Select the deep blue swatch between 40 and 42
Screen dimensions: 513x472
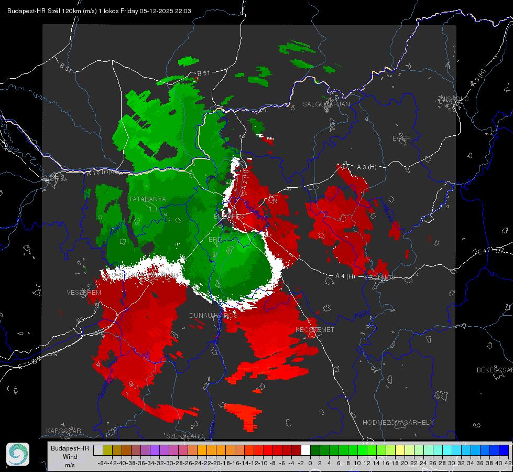coord(504,450)
